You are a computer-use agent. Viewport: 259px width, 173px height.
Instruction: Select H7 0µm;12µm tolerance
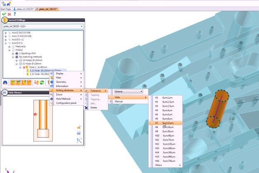pos(165,123)
